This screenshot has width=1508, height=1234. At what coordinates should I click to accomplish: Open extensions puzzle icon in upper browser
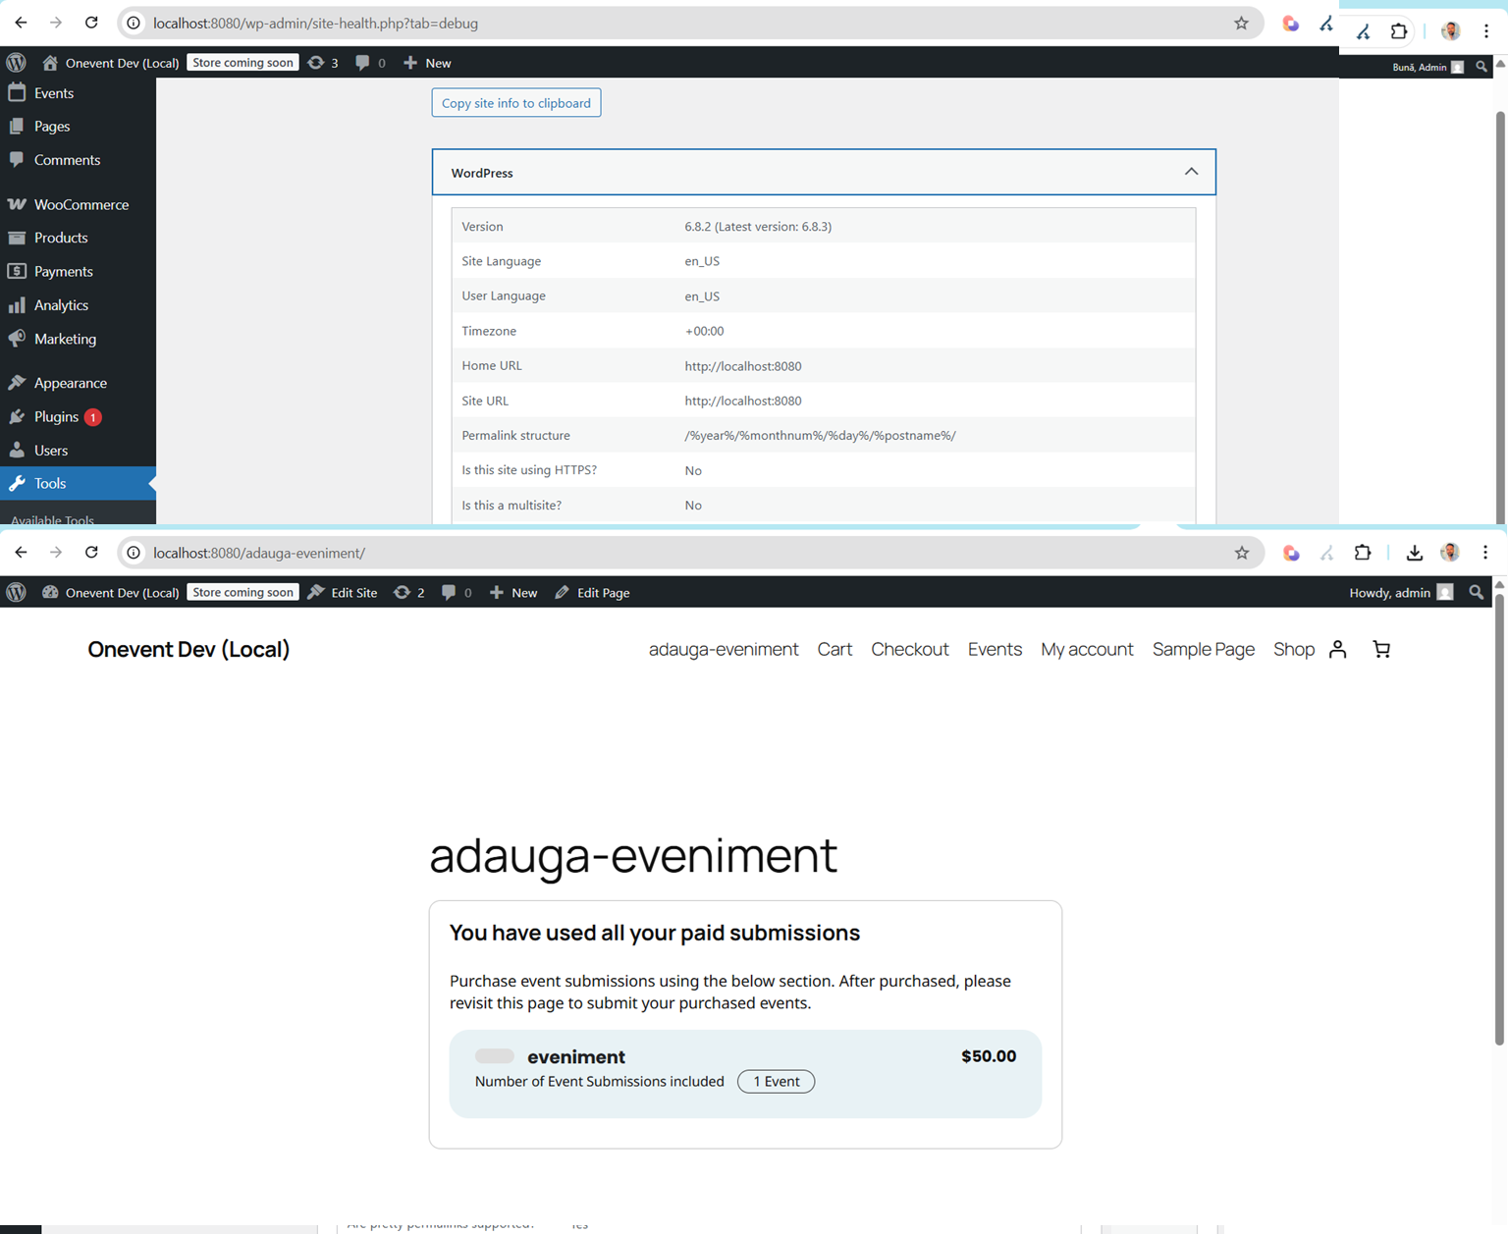point(1399,31)
